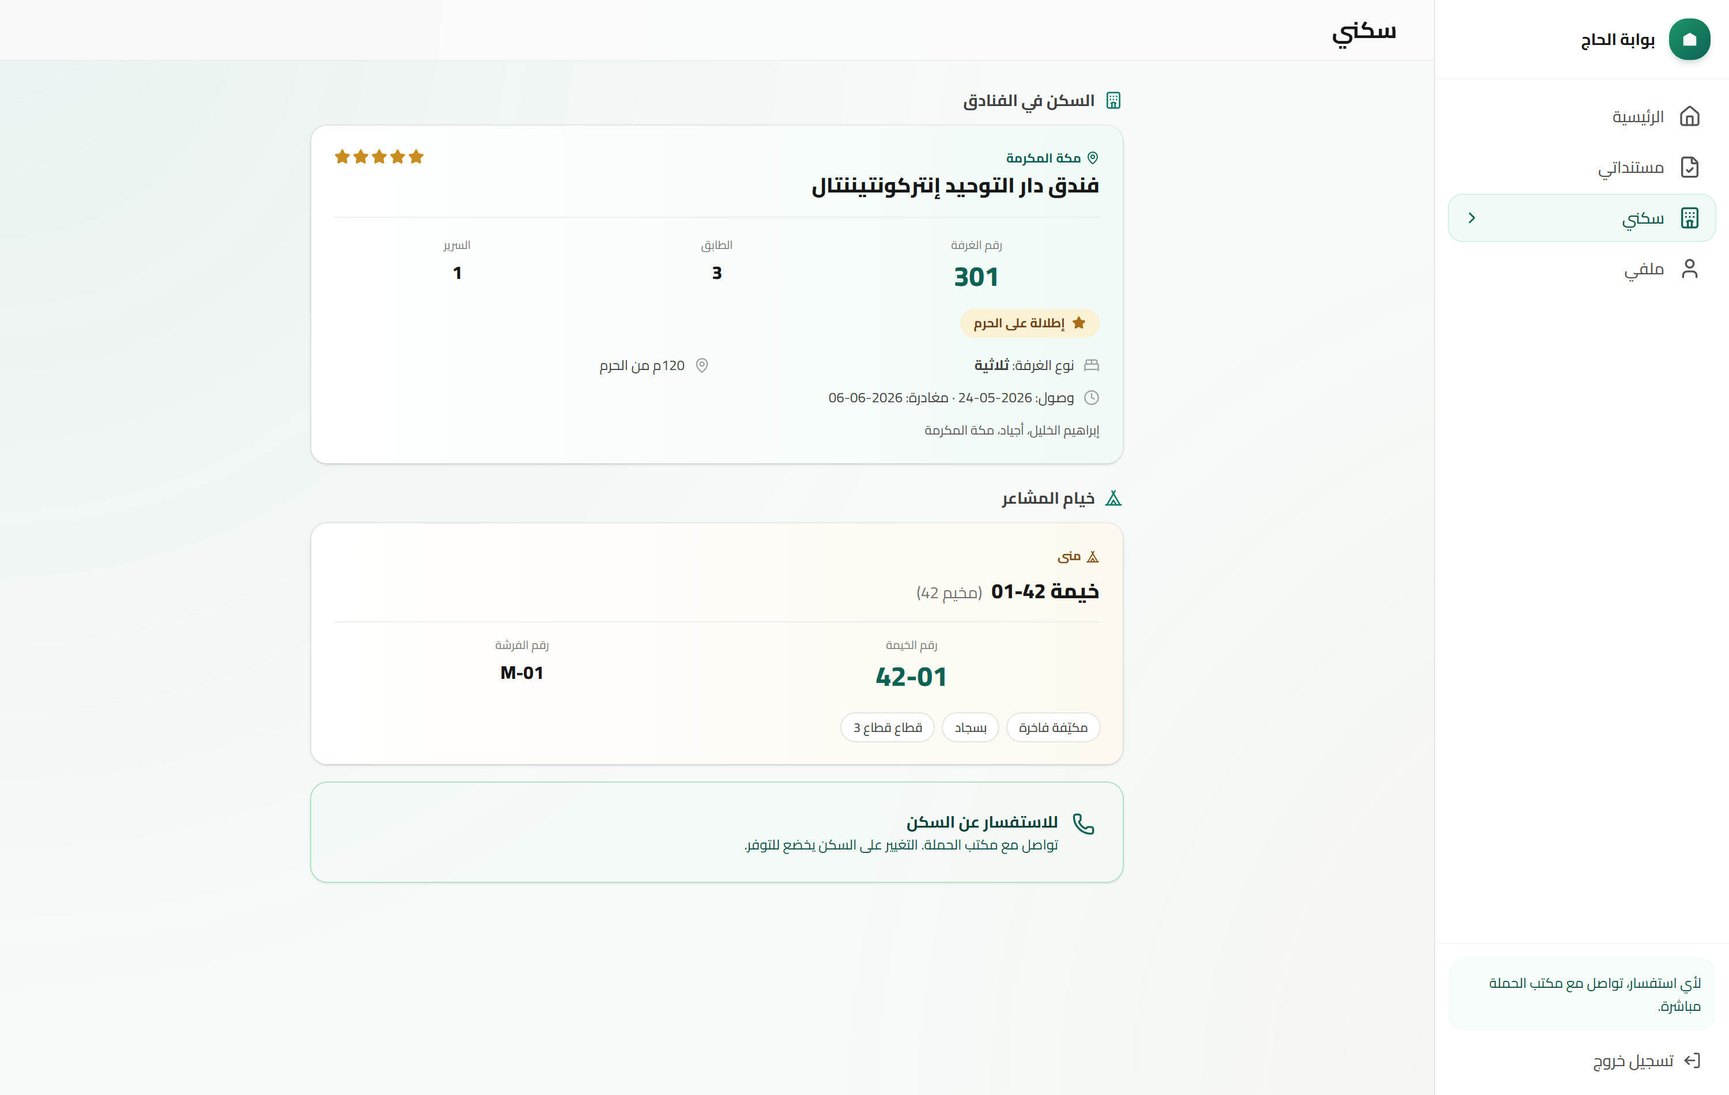This screenshot has width=1729, height=1095.
Task: Click the star icon in إطلالة على الحرم badge
Action: (x=1078, y=323)
